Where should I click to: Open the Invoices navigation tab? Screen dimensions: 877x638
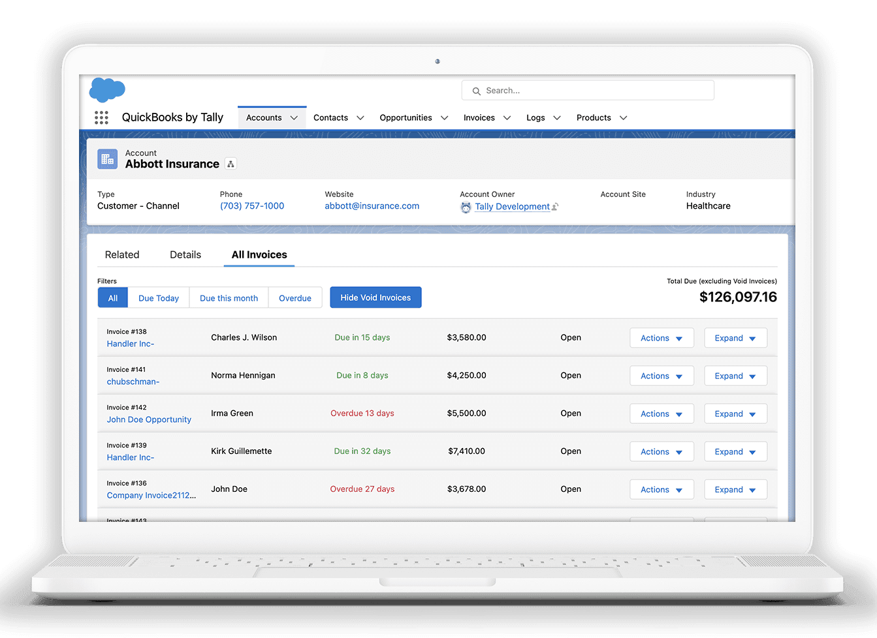pos(479,118)
